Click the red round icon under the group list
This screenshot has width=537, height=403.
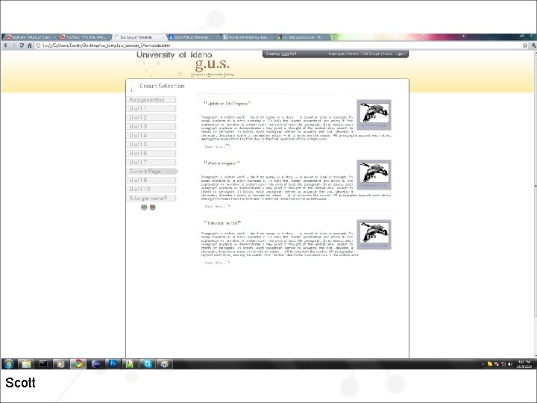(153, 207)
